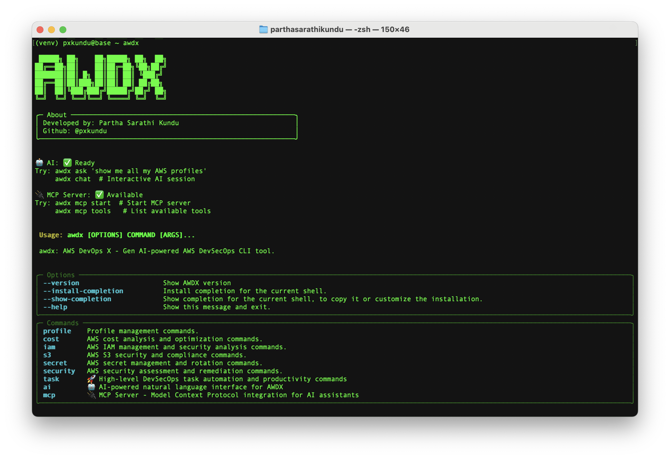
Task: Click the green checkmark next to Available
Action: pos(99,195)
